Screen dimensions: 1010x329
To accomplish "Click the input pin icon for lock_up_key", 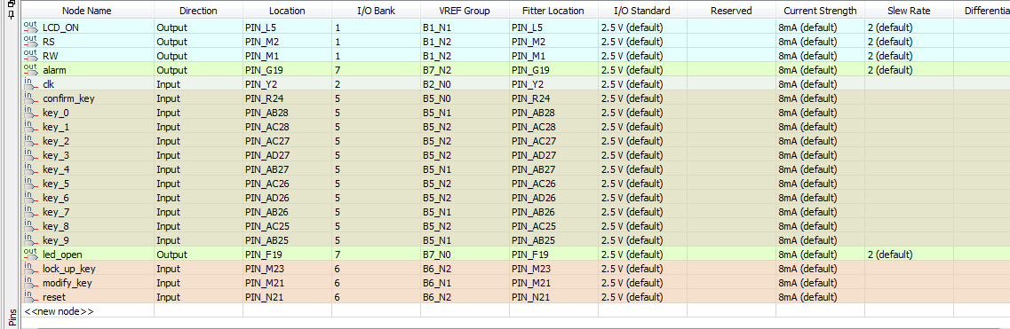I will pos(30,268).
